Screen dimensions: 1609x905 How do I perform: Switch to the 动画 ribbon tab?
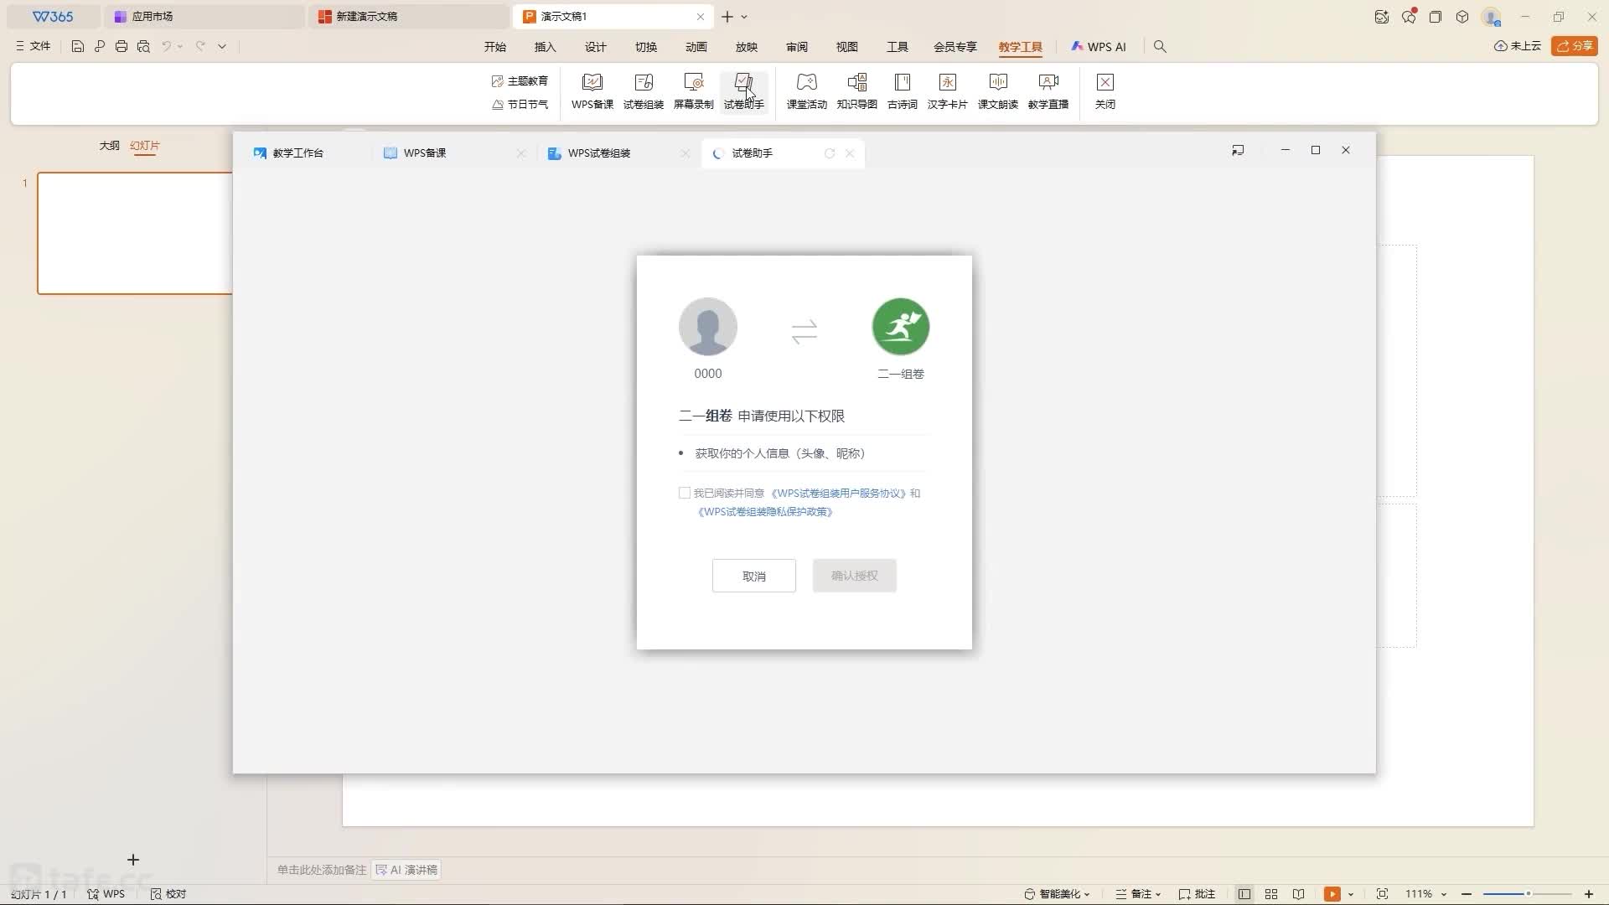pos(696,47)
